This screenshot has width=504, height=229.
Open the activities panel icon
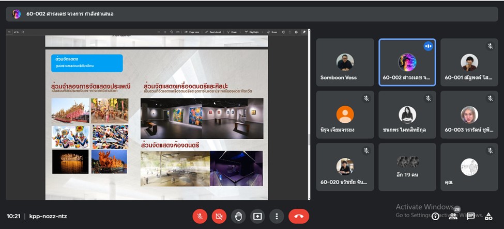(x=488, y=217)
